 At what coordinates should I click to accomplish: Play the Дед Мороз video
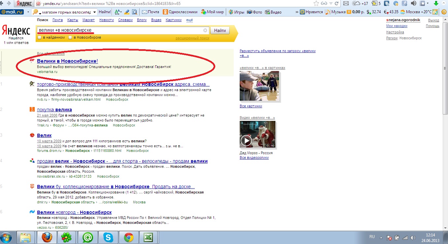coord(246,141)
